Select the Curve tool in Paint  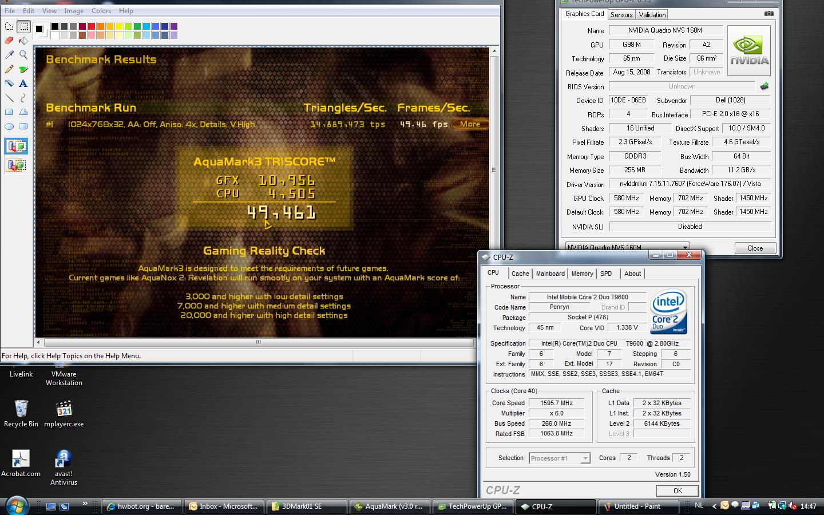point(23,98)
